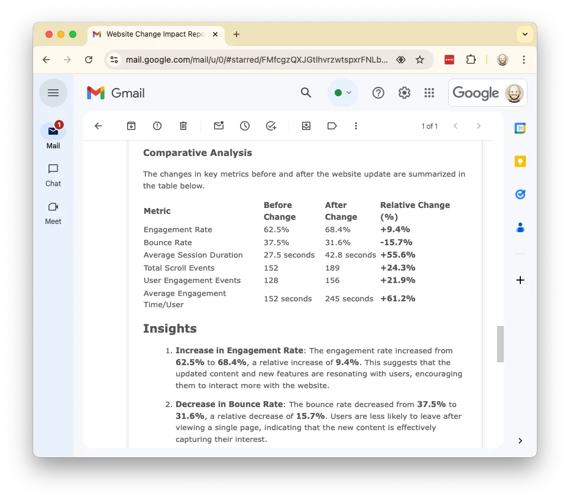Snooze this email with clock icon
This screenshot has height=501, width=570.
coord(245,126)
